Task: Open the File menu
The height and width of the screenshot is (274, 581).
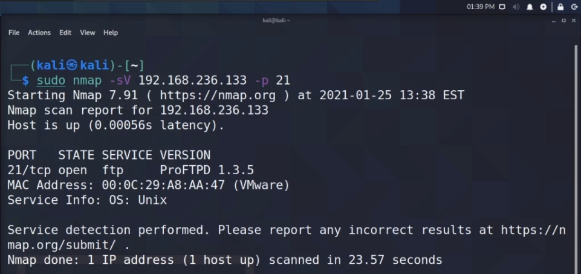Action: point(14,33)
